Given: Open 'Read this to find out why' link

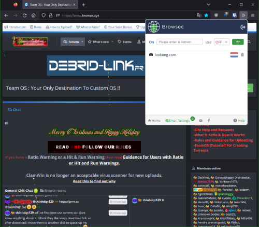Looking at the screenshot, I should pos(94,181).
